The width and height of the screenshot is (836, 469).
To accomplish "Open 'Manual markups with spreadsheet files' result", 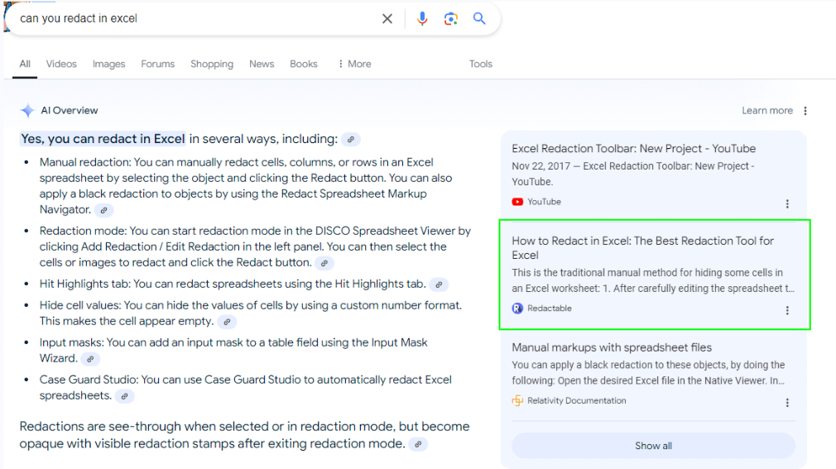I will pos(612,347).
